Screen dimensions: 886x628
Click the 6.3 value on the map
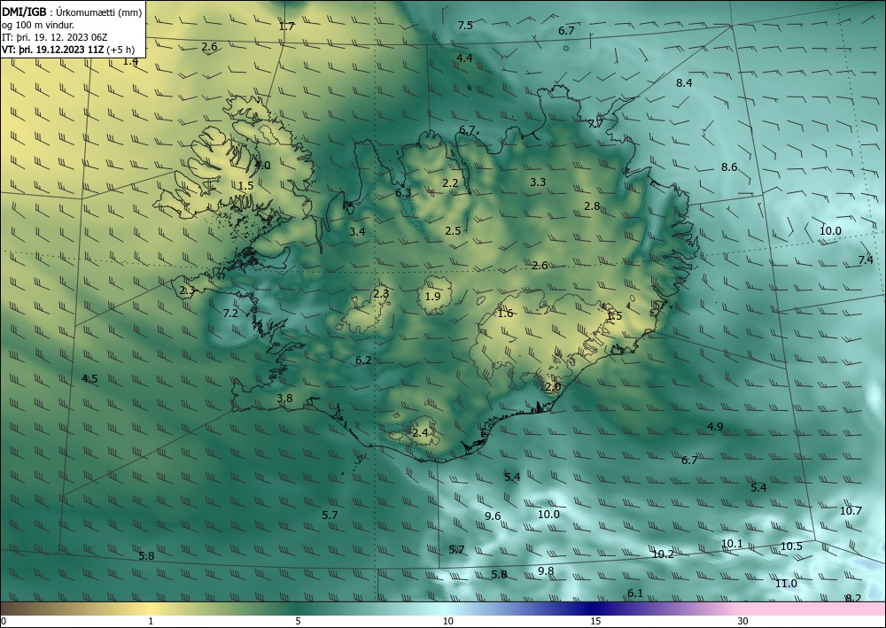pyautogui.click(x=403, y=192)
